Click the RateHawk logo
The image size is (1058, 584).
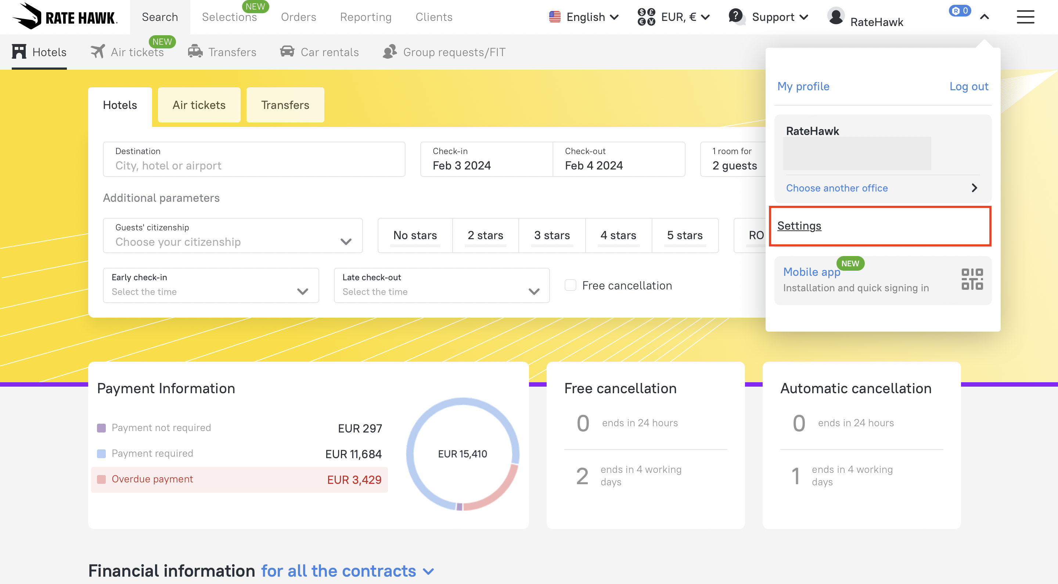[x=65, y=17]
